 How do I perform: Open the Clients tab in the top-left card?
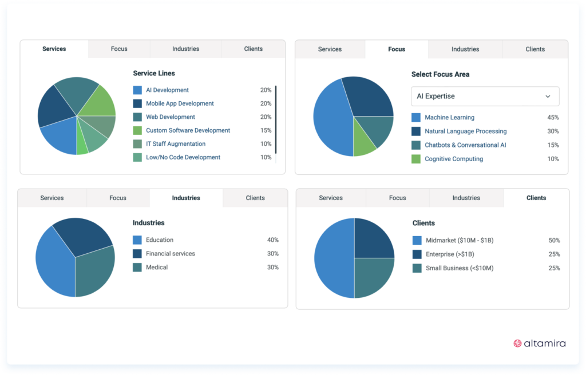(x=253, y=49)
